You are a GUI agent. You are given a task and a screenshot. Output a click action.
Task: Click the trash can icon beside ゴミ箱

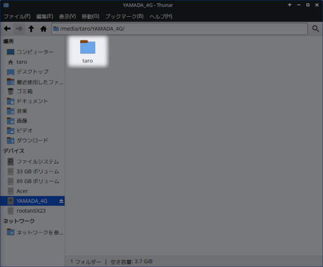(11, 92)
